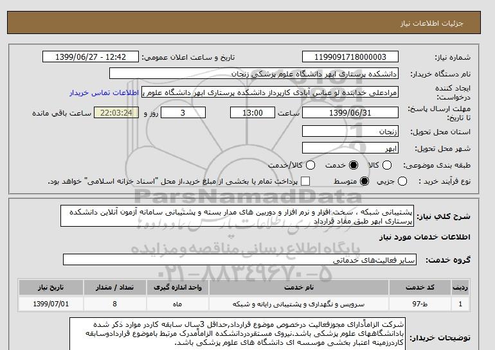Viewport: 495px width, 350px height.
Task: Tick the اسناد خزانه اسلامی payment checkbox
Action: [305, 181]
